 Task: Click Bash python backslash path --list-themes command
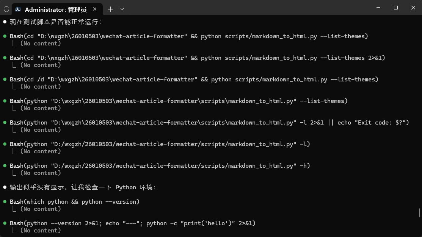pos(179,101)
